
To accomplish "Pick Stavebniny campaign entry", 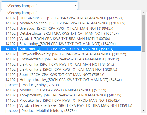I will point(71,44).
